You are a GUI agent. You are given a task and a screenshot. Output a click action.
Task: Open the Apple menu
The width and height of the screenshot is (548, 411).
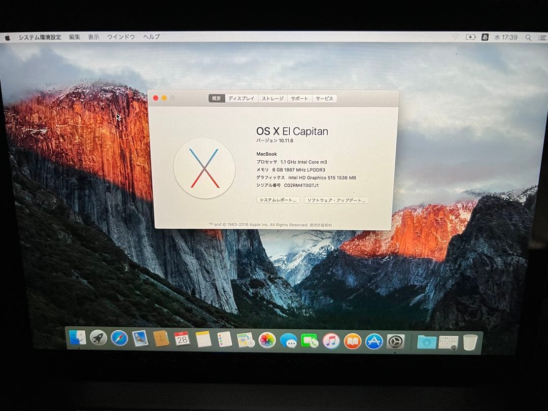tap(7, 37)
